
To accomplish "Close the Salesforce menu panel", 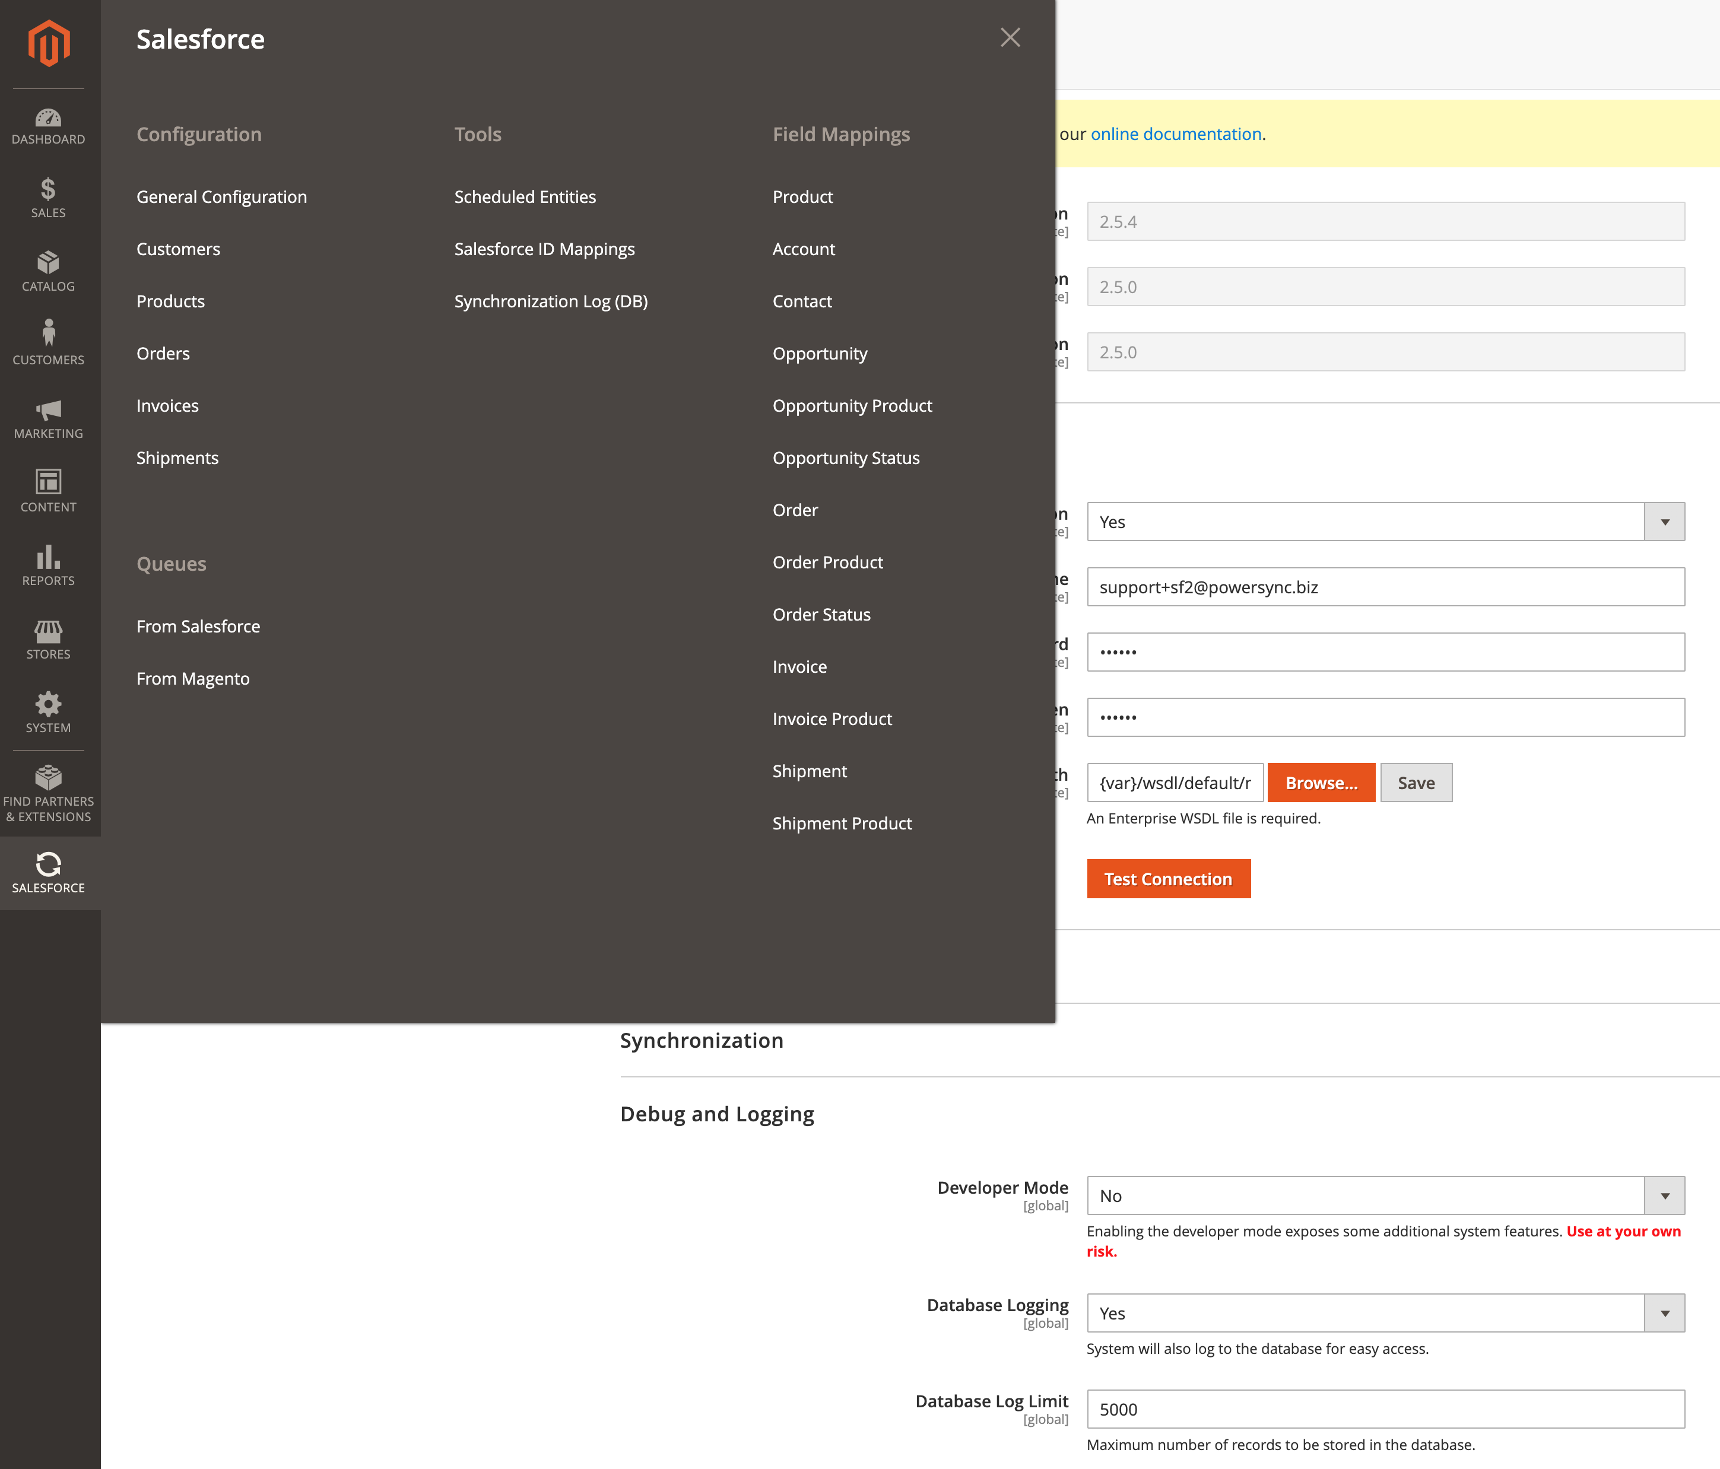I will point(1010,37).
